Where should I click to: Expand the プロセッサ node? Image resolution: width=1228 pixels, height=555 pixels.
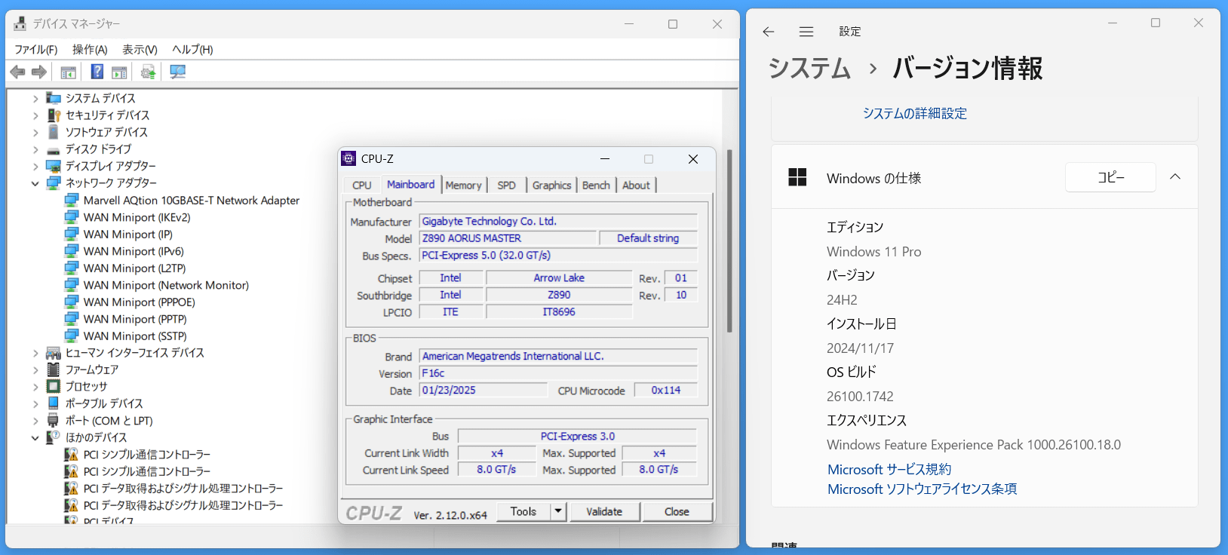(35, 387)
